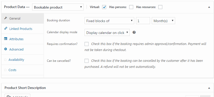Click the Add Media button
Viewport: 214px width, 97px height.
pyautogui.click(x=18, y=95)
